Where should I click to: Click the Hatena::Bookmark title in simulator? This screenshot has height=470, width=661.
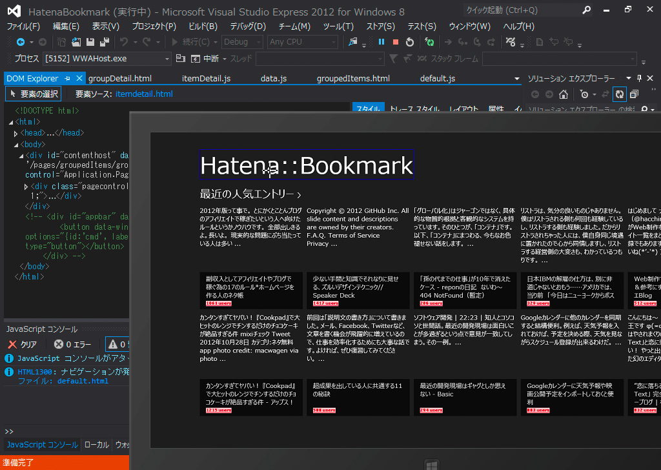[307, 165]
